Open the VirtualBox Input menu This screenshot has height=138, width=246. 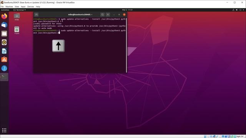click(23, 7)
